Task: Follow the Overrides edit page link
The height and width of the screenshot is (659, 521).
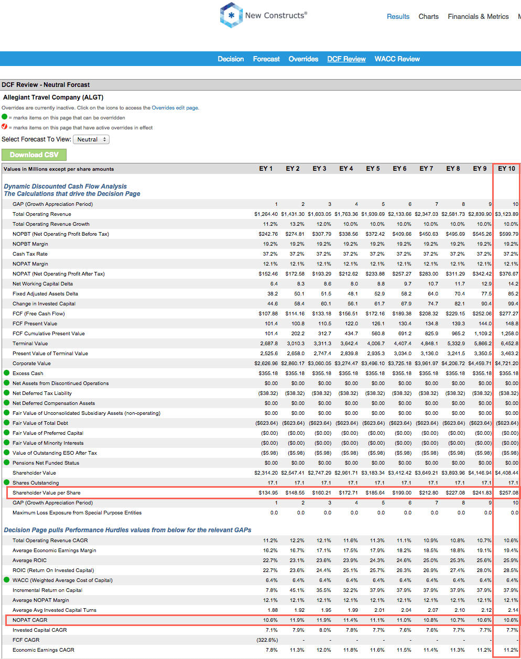Action: (x=175, y=108)
